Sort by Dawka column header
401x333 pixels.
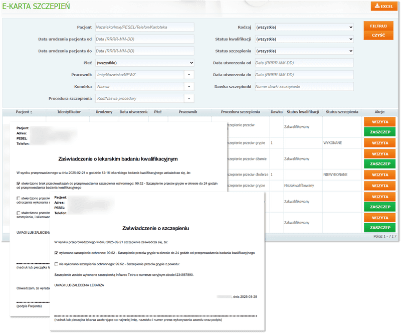[277, 112]
